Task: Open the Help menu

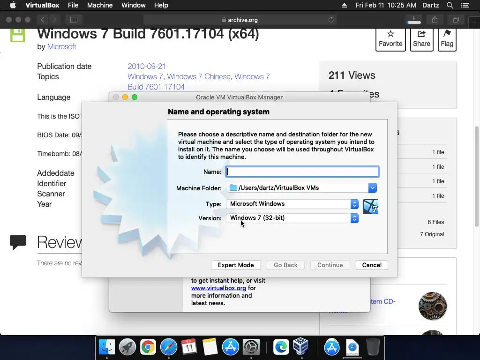Action: [161, 5]
